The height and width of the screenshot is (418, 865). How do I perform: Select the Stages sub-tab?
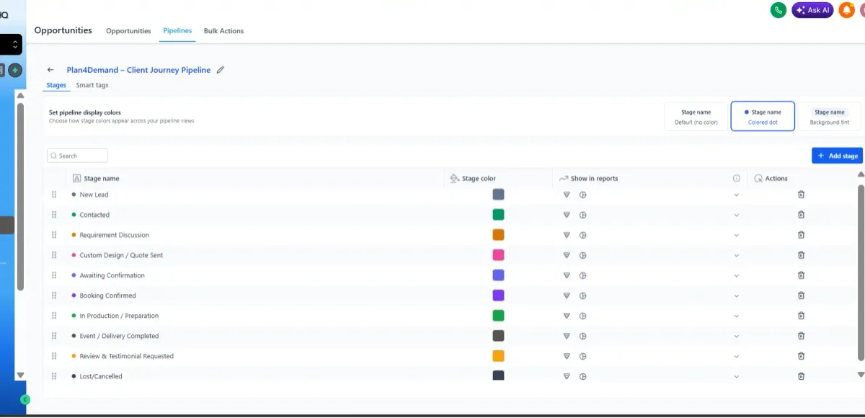tap(56, 85)
